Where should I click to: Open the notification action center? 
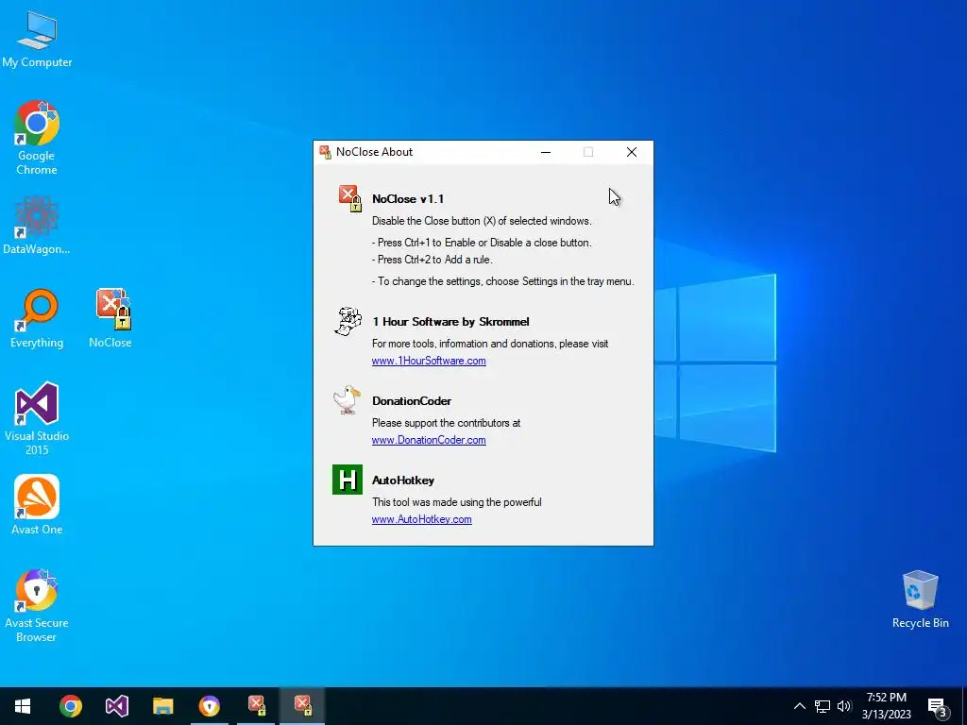(938, 707)
